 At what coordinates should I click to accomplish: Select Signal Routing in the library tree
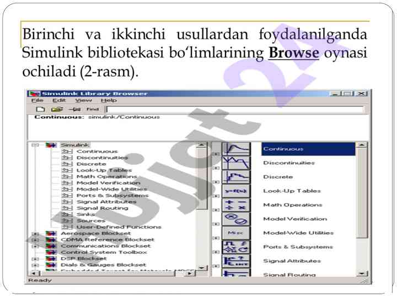click(102, 208)
